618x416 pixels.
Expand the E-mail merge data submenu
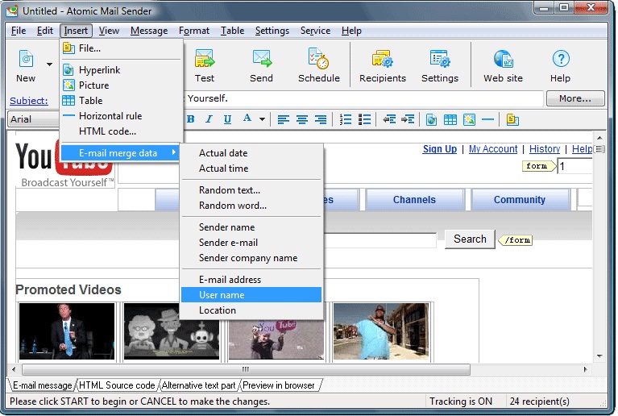click(121, 153)
